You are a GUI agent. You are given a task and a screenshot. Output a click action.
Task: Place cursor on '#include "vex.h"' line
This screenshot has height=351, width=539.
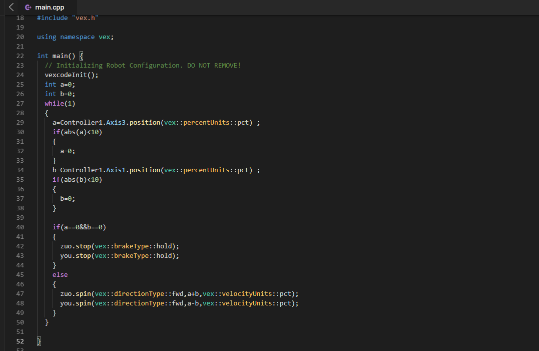click(x=68, y=18)
